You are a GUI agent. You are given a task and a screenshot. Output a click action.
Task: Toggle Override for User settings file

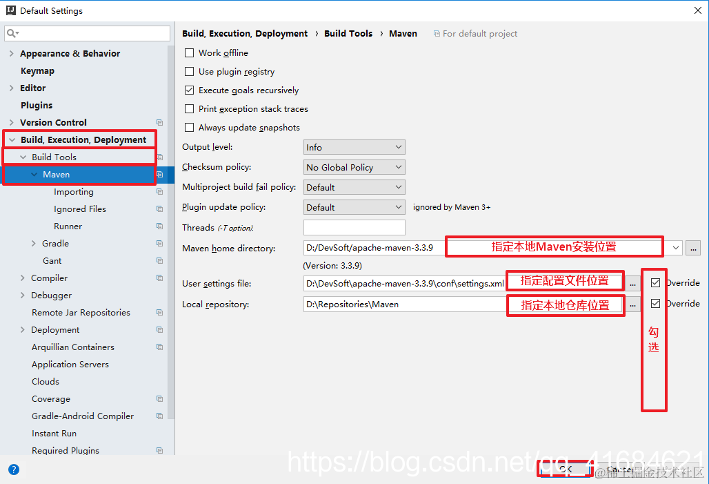[655, 283]
